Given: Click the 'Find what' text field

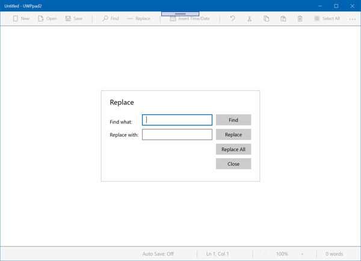Looking at the screenshot, I should pos(177,120).
